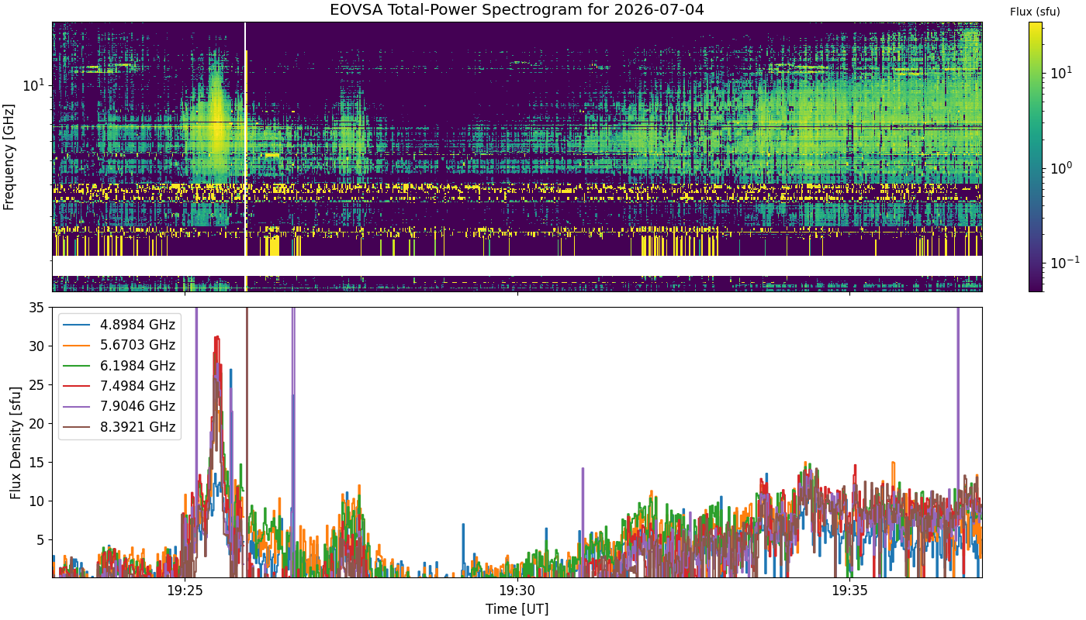Click the Flux Density [sfu] axis label
This screenshot has height=620, width=1086.
tap(16, 443)
